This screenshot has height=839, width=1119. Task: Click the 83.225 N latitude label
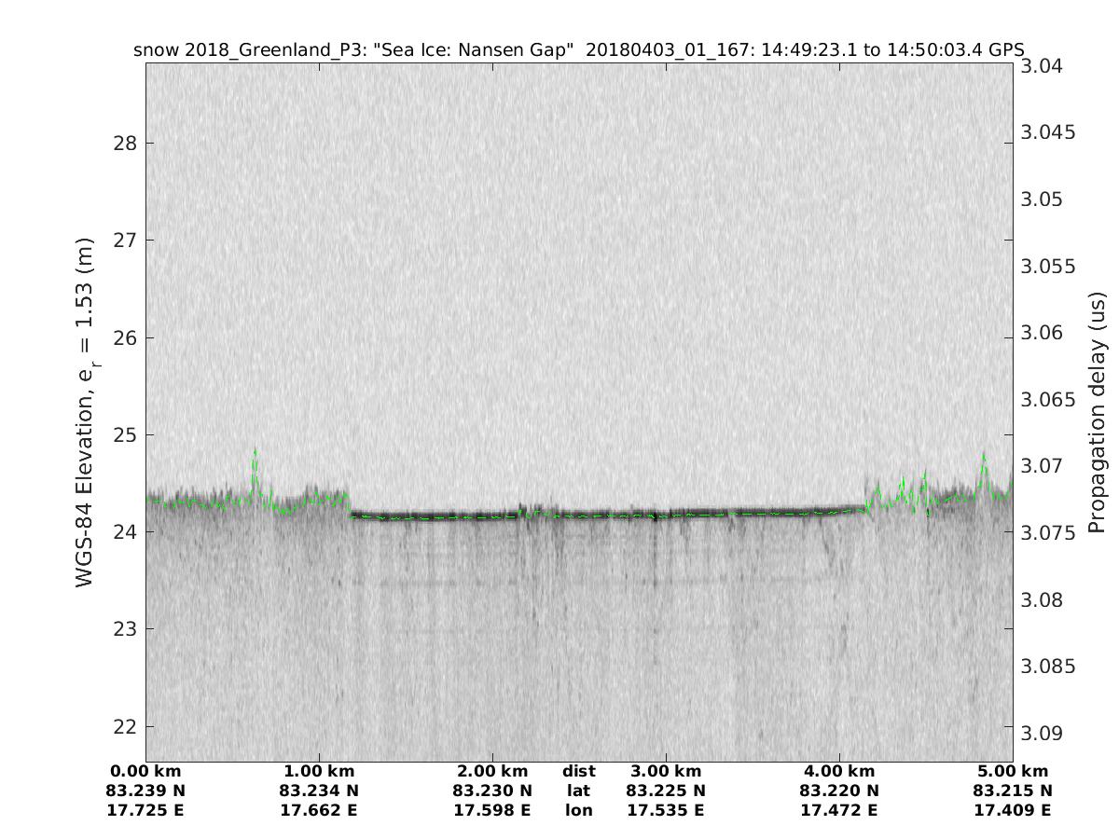point(666,791)
